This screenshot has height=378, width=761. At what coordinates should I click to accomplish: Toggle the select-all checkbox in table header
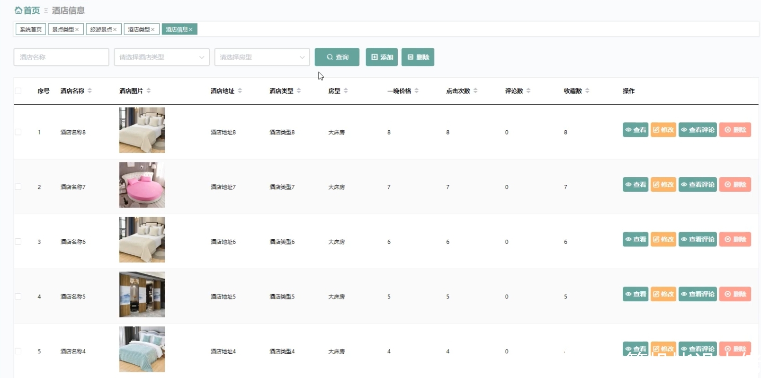[18, 91]
